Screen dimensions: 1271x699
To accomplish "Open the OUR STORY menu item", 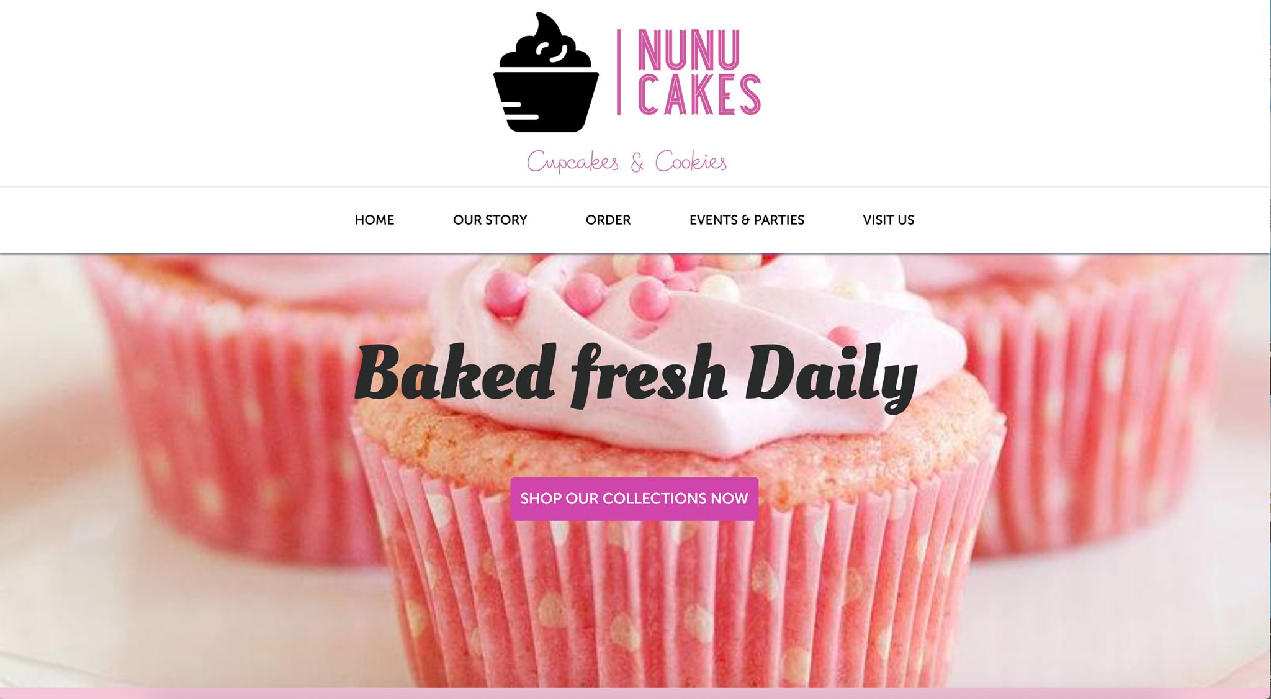I will 490,220.
